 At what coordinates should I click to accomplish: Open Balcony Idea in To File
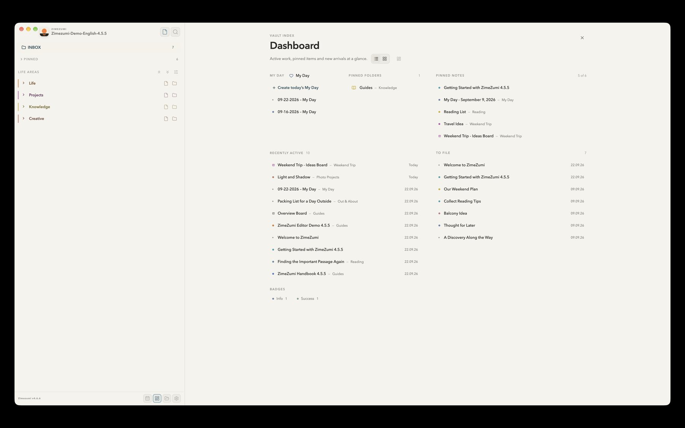pyautogui.click(x=455, y=213)
